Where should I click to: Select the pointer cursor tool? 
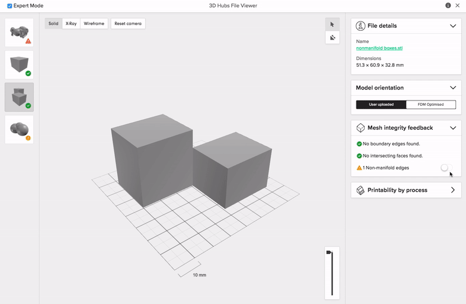[x=332, y=24]
